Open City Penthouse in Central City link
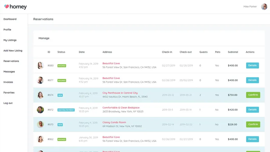The width and height of the screenshot is (270, 152). [120, 93]
